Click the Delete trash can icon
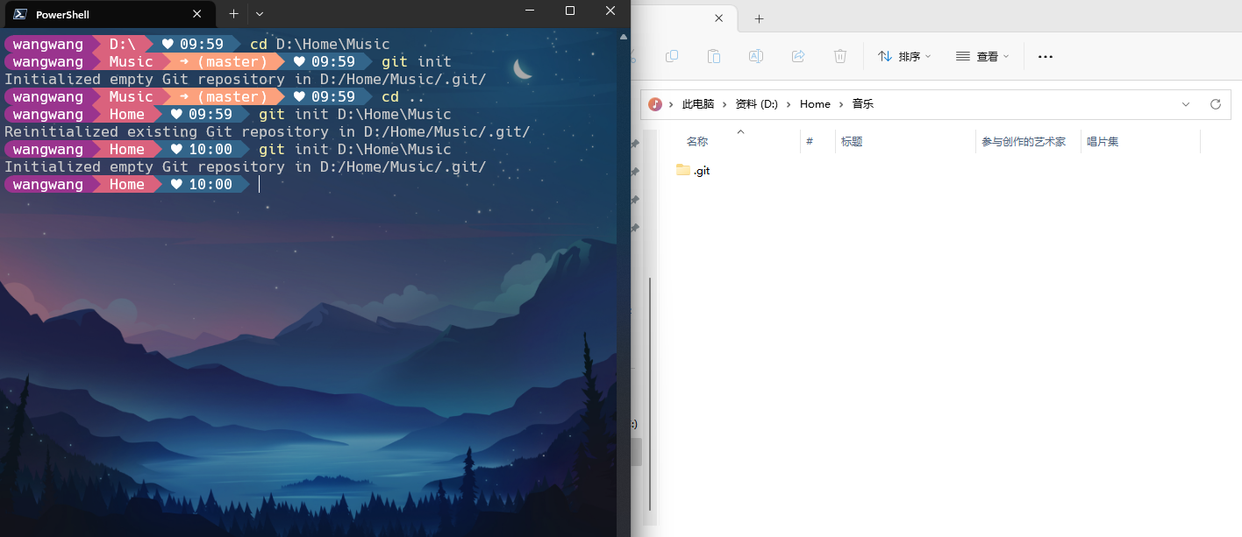1242x537 pixels. click(840, 56)
